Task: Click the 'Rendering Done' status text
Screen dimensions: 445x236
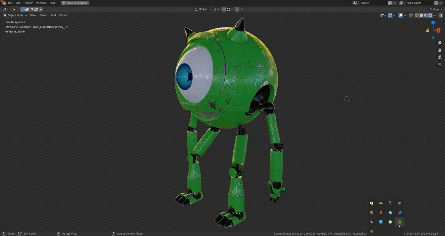Action: coord(15,32)
